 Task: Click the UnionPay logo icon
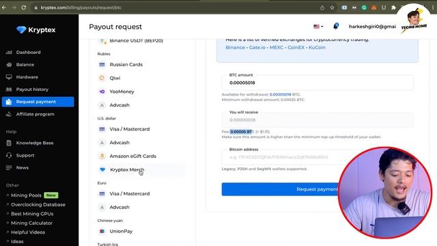point(102,231)
